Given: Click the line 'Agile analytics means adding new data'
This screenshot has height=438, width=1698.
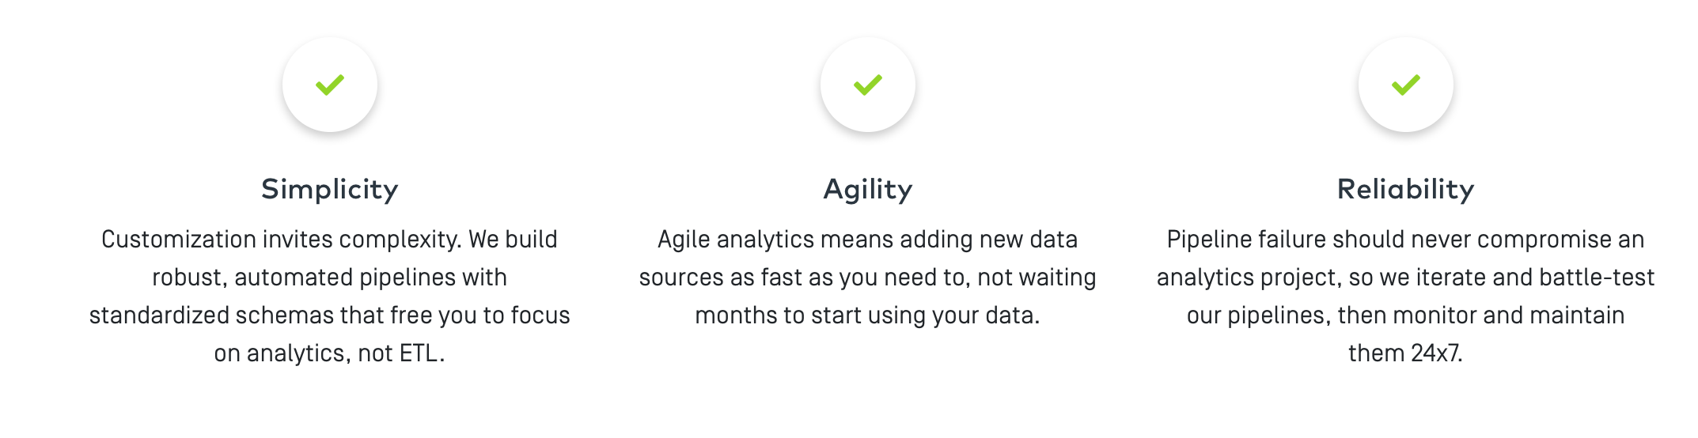Looking at the screenshot, I should 868,240.
